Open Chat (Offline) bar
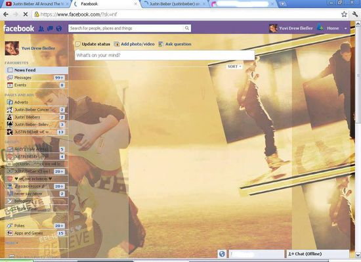 (x=317, y=254)
